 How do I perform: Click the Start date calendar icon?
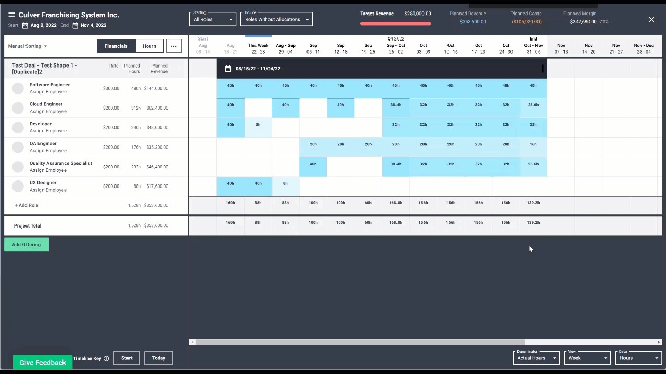pos(24,25)
